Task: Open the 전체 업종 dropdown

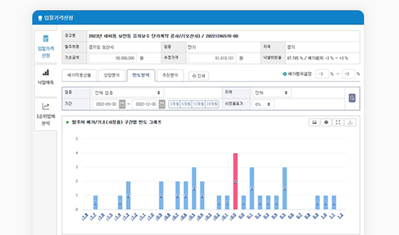Action: coord(128,93)
